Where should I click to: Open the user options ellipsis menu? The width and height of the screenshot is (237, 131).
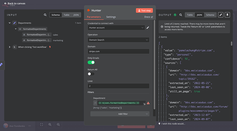pos(30,126)
